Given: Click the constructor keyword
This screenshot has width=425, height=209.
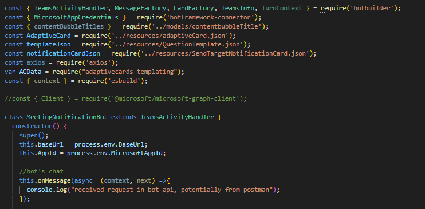Looking at the screenshot, I should point(32,126).
